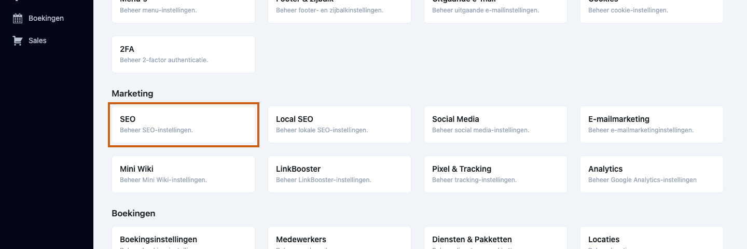Open the Locaties card
Viewport: 747px width, 249px height.
pyautogui.click(x=652, y=238)
